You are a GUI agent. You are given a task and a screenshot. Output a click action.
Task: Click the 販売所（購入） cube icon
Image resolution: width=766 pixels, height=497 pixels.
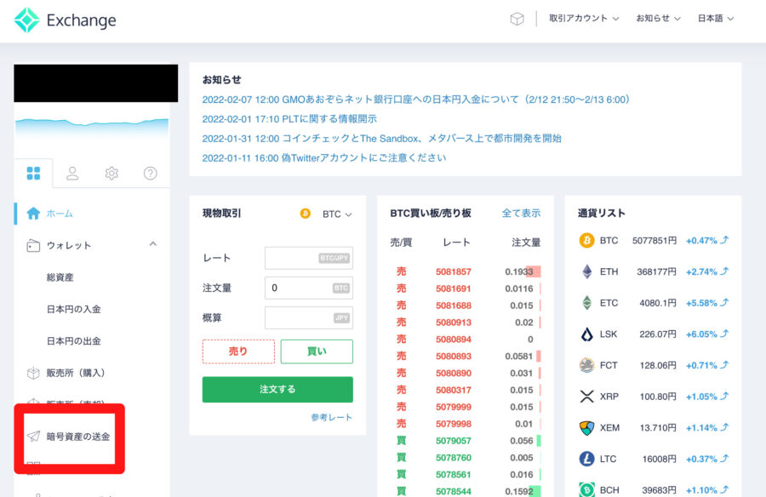[33, 373]
